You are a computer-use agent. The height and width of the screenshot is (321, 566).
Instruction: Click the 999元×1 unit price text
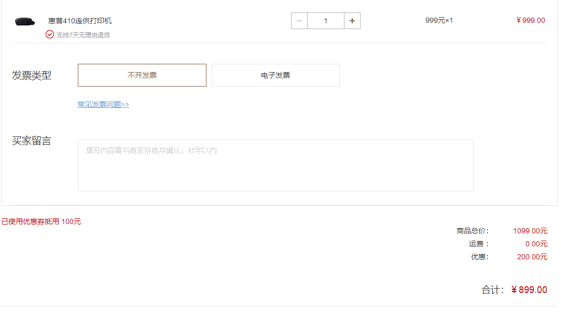pyautogui.click(x=439, y=21)
